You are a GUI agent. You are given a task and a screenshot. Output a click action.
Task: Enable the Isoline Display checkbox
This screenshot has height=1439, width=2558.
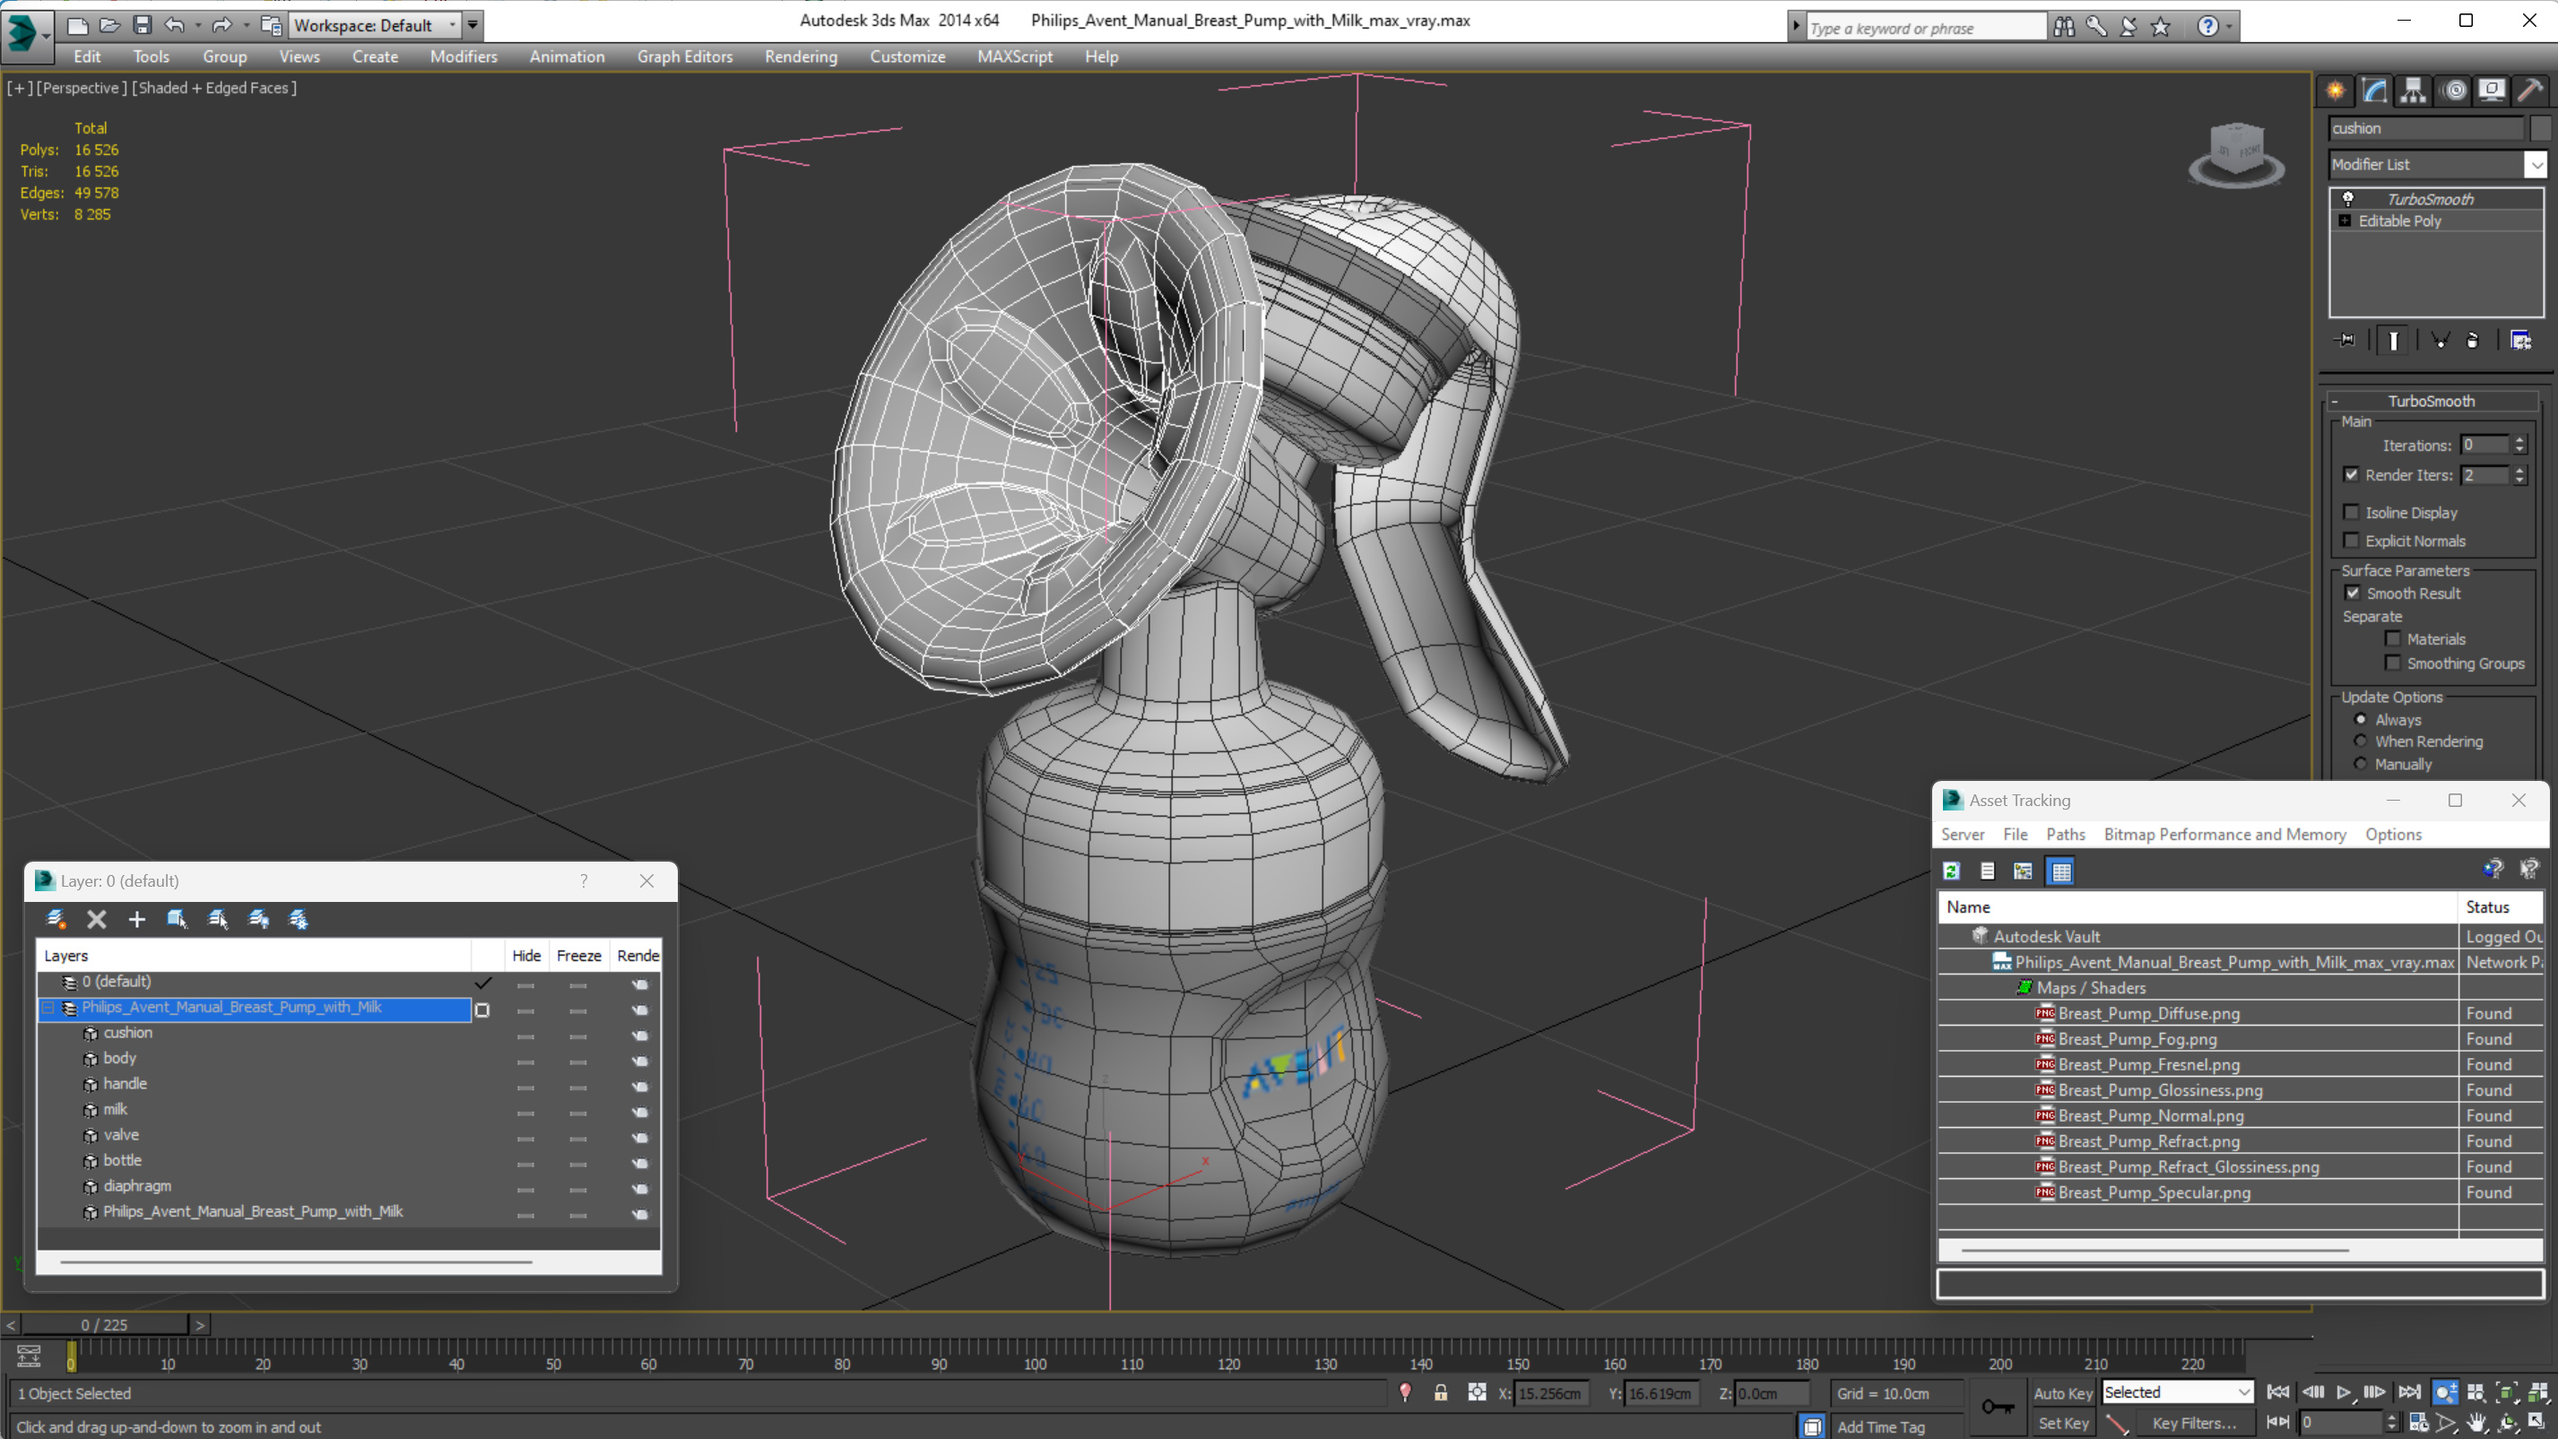[x=2351, y=513]
